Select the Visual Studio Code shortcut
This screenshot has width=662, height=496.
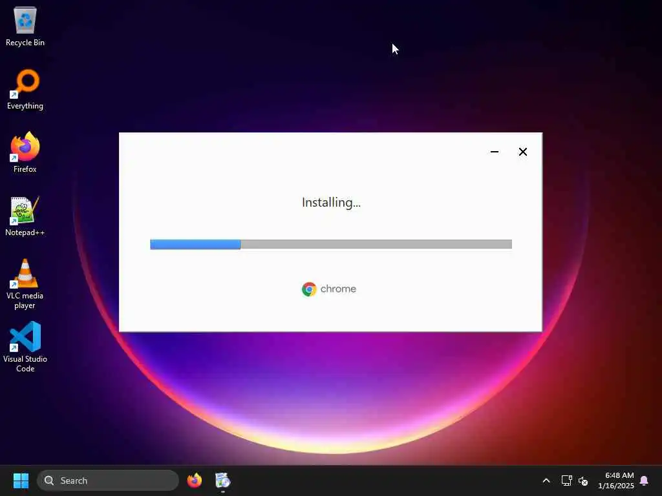(25, 347)
